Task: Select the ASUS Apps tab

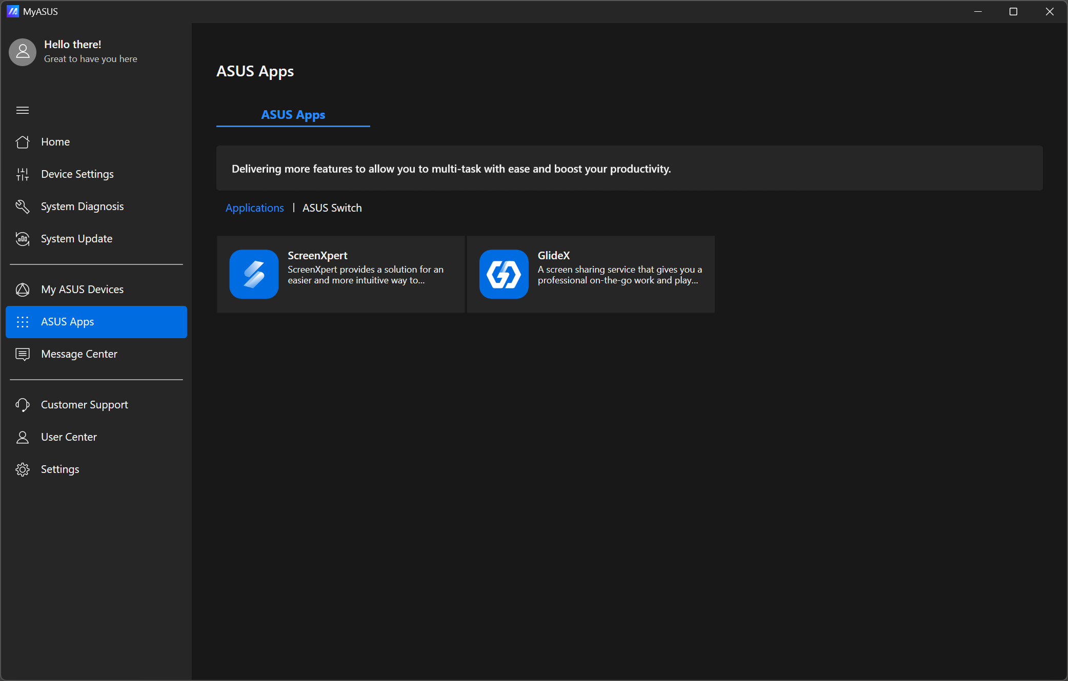Action: point(293,115)
